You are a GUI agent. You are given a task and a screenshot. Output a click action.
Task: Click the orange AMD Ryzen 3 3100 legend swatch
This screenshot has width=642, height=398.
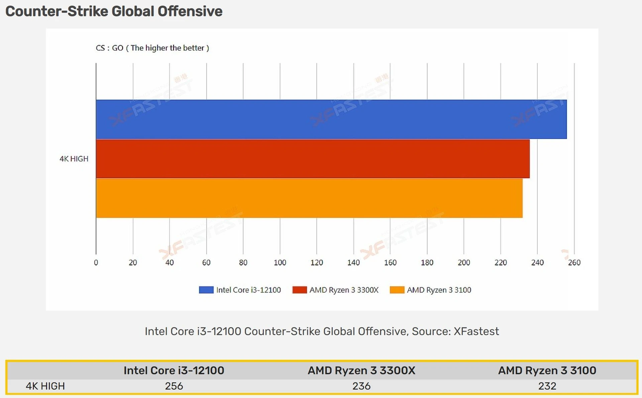point(397,290)
